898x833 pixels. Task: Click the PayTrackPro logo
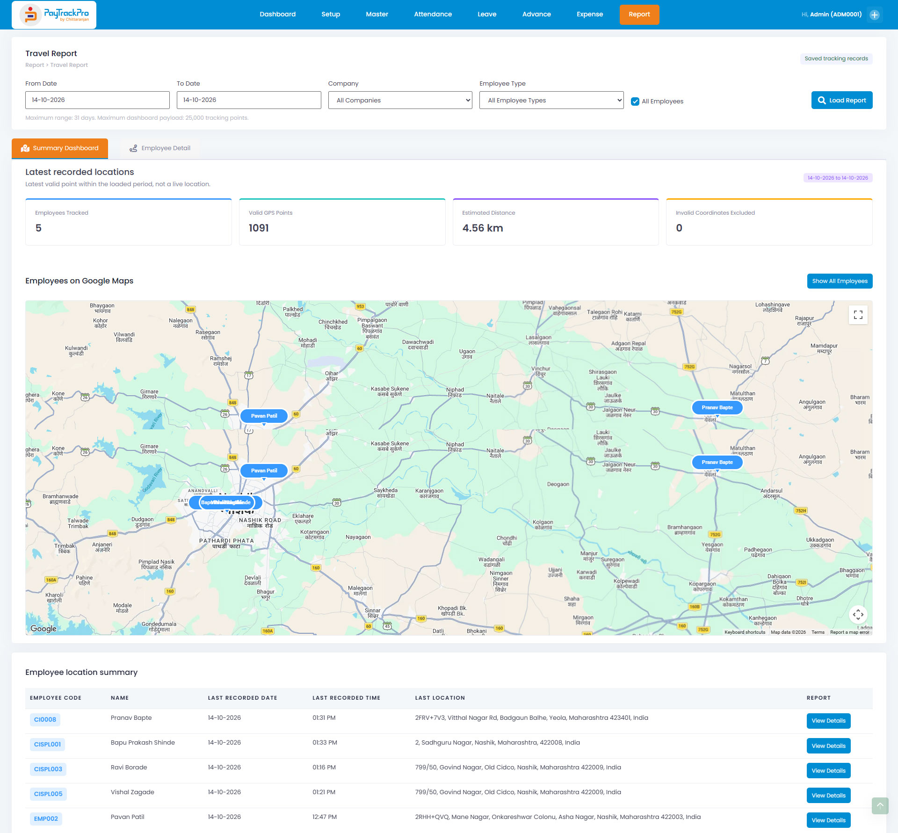point(54,14)
